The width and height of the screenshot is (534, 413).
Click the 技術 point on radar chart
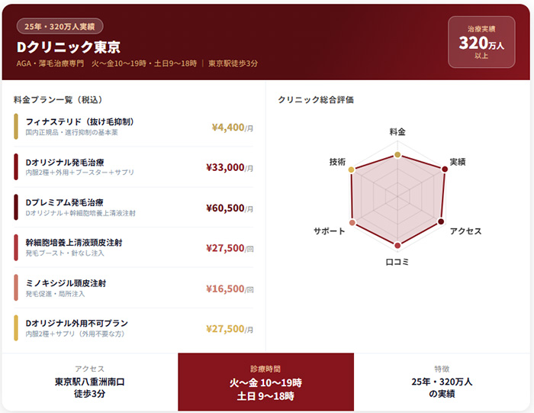point(352,169)
